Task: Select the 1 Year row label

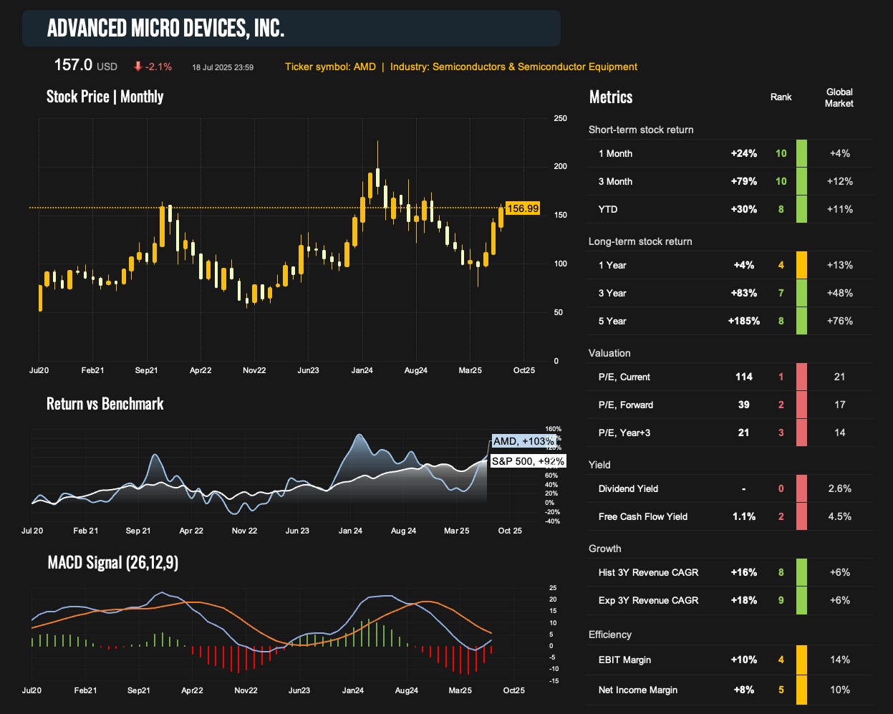Action: (x=612, y=265)
